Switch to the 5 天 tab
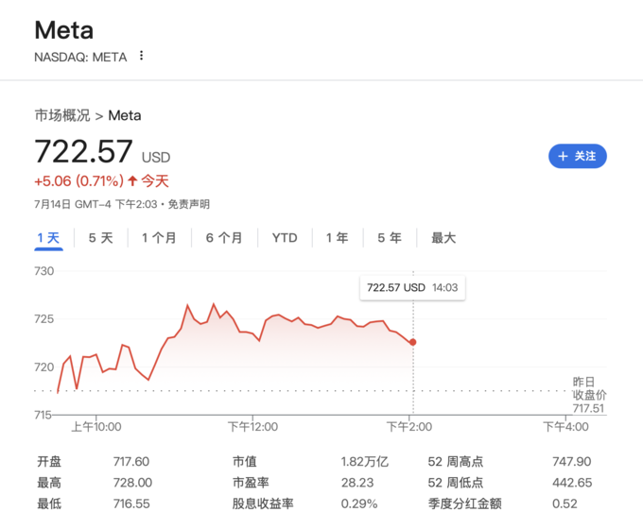Screen dimensions: 643x529 pos(100,238)
